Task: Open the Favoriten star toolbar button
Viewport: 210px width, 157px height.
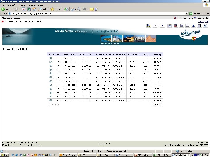Action: [57, 9]
